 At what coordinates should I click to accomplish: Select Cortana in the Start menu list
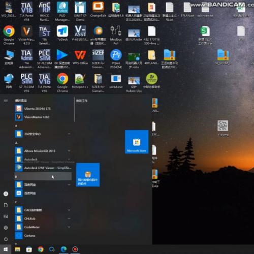pyautogui.click(x=43, y=235)
